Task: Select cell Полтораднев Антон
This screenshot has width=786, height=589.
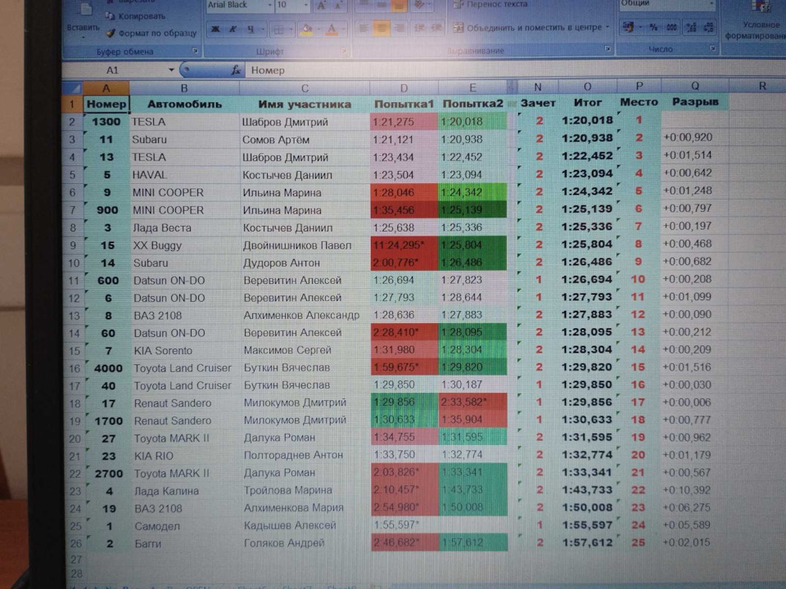Action: 305,455
